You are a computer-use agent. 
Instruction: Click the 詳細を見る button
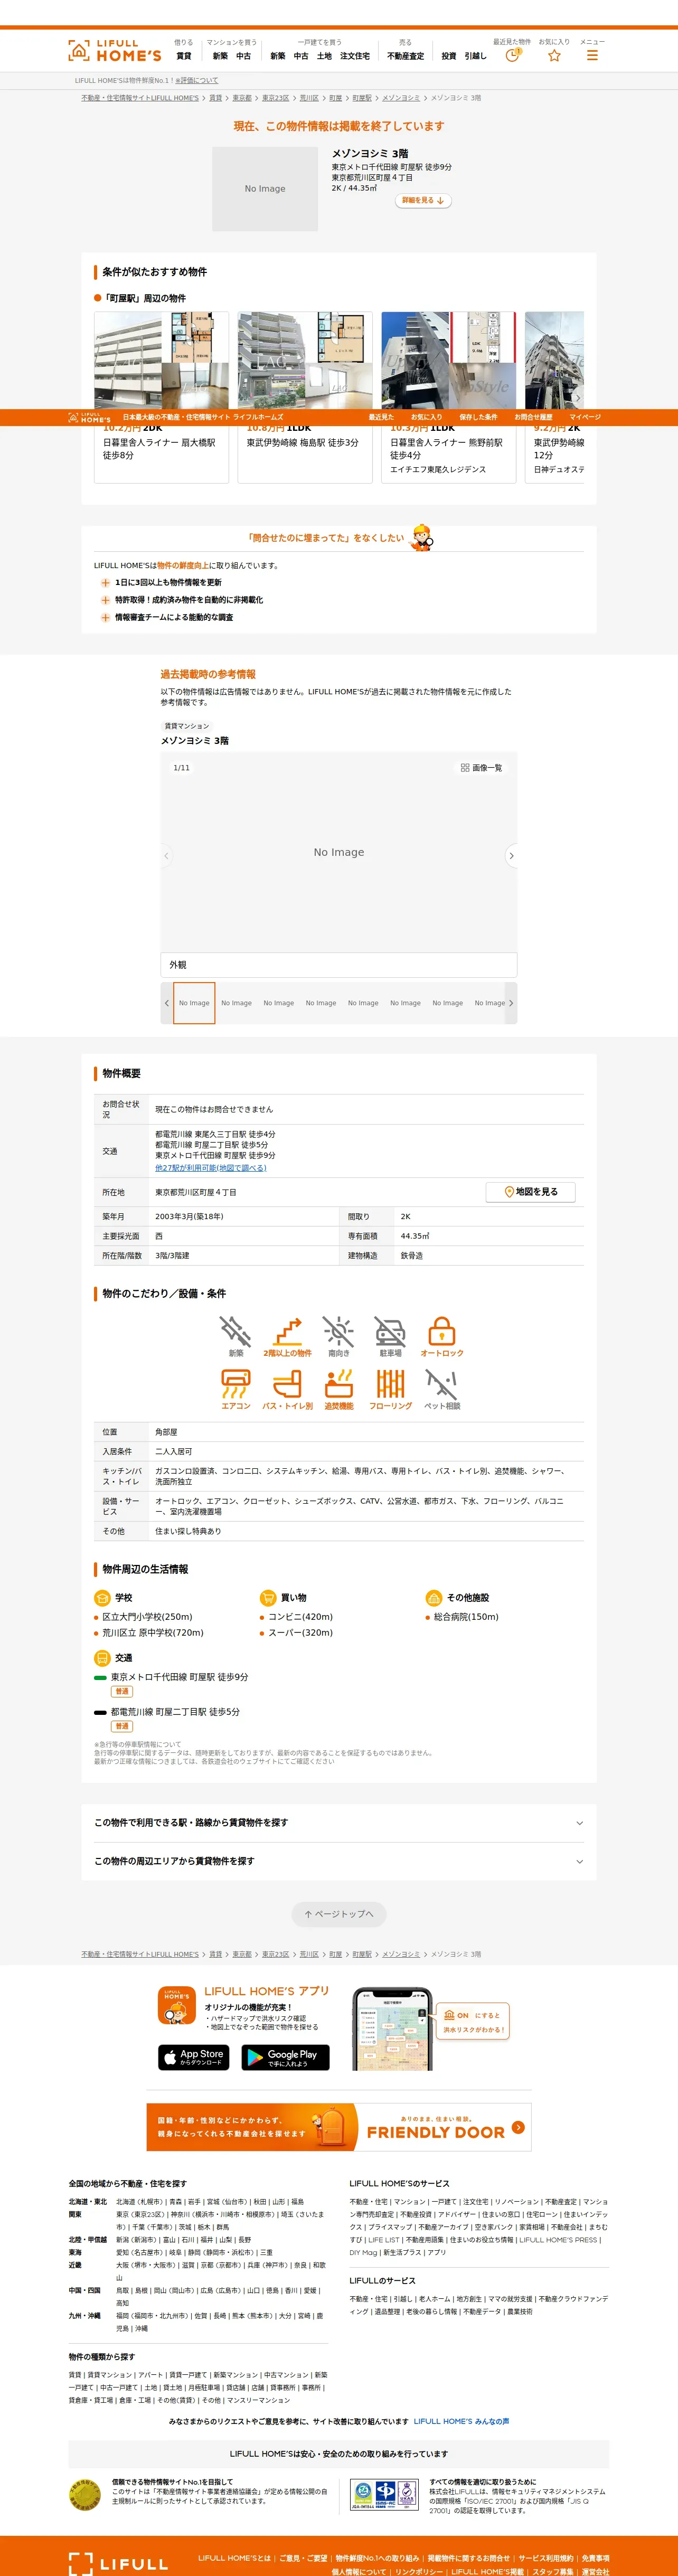coord(423,201)
